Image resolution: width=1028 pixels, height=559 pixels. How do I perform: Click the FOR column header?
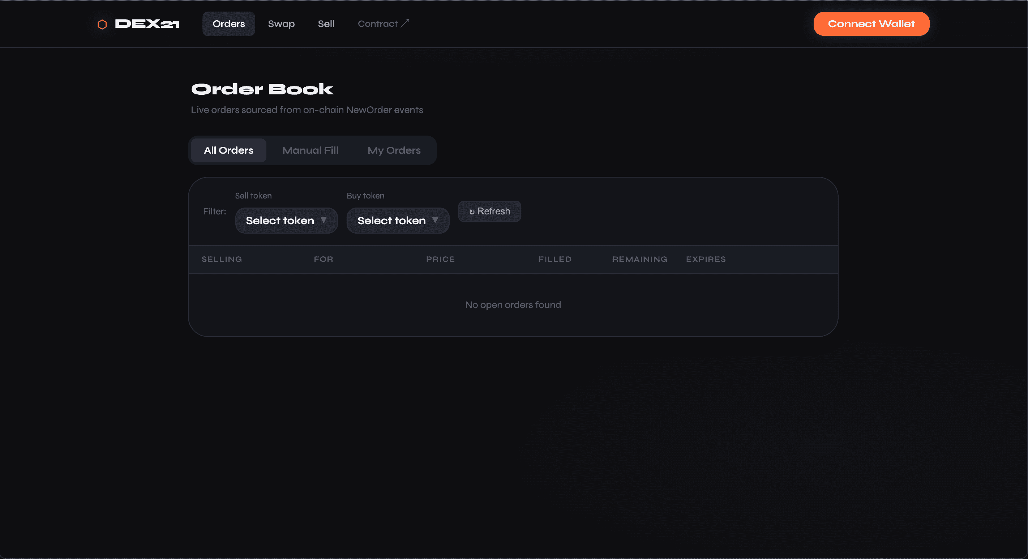pos(324,259)
